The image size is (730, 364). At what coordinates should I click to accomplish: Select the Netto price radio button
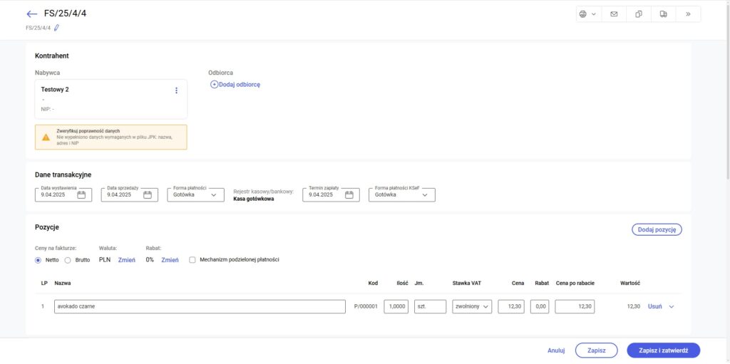tap(38, 260)
